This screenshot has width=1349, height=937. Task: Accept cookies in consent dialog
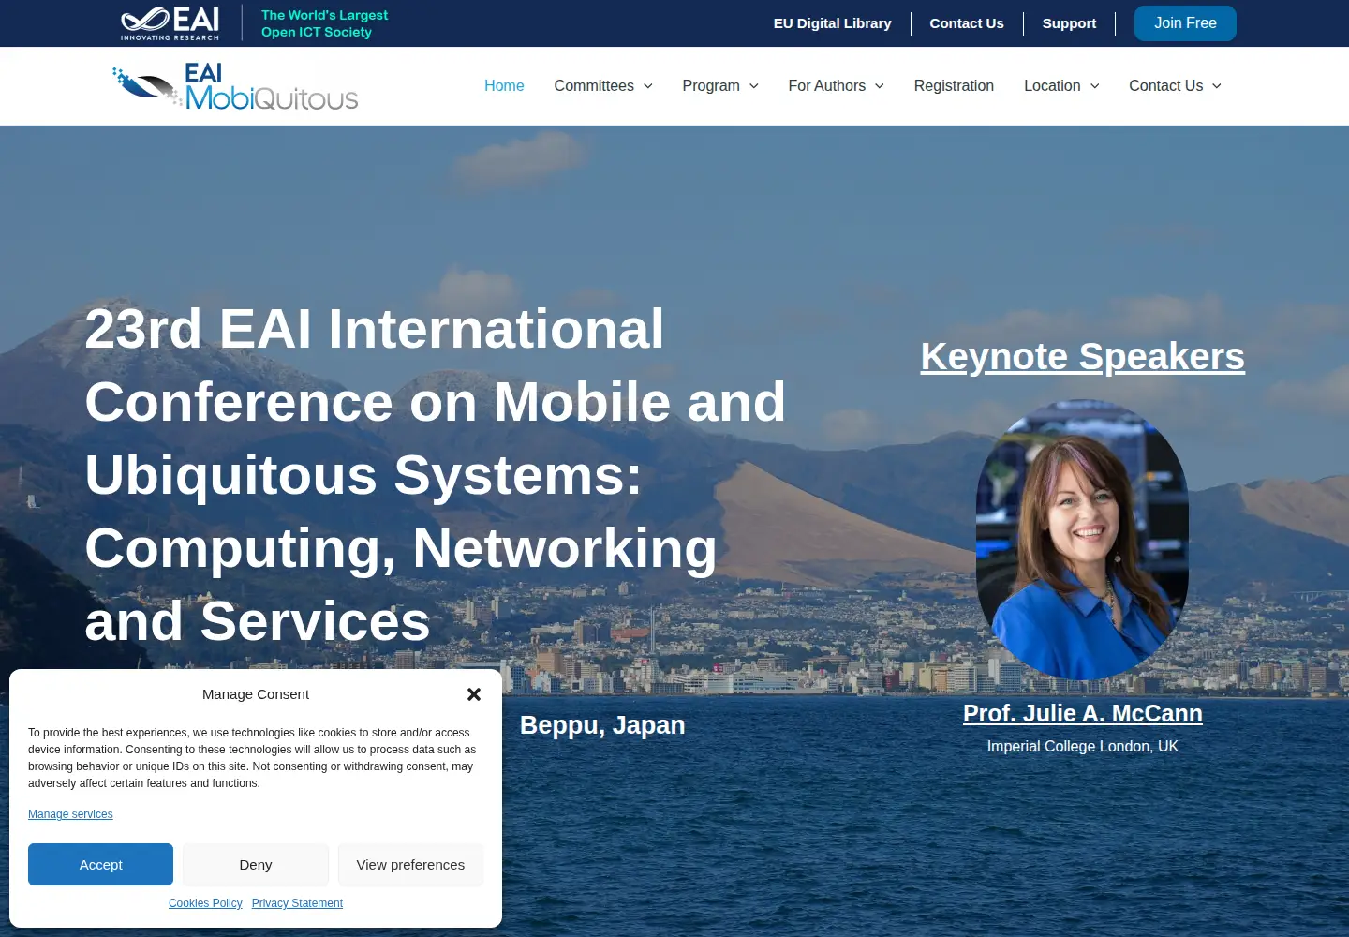101,865
